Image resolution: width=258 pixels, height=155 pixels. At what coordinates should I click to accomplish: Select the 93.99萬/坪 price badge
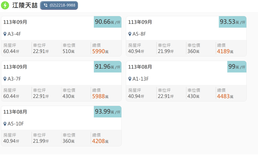107,111
